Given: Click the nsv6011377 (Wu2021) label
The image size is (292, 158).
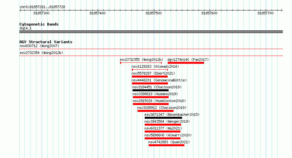Looking at the screenshot, I should (163, 128).
